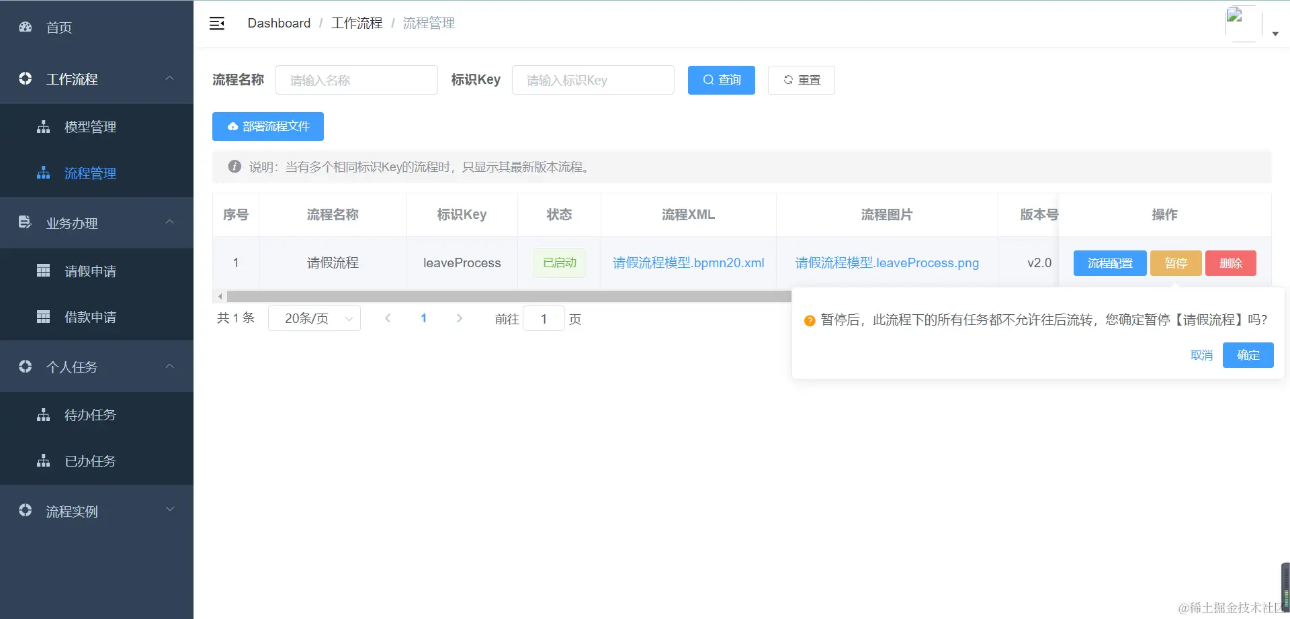The image size is (1290, 619).
Task: Click the table icon beside 请假申请
Action: [x=44, y=271]
